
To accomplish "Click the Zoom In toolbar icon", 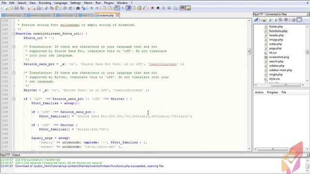I will pos(92,8).
